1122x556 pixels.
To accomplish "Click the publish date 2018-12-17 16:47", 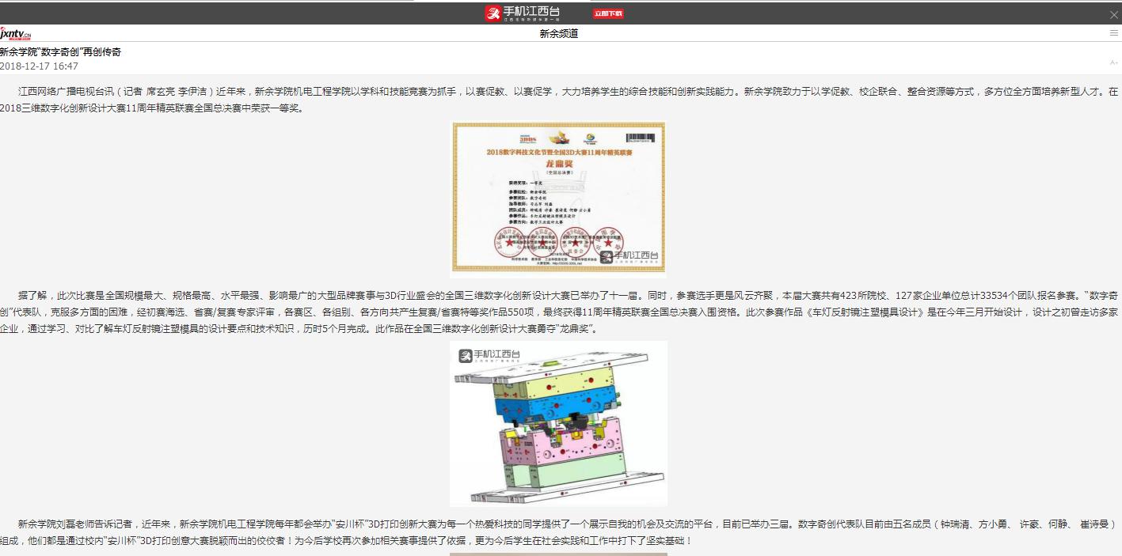I will (x=40, y=66).
